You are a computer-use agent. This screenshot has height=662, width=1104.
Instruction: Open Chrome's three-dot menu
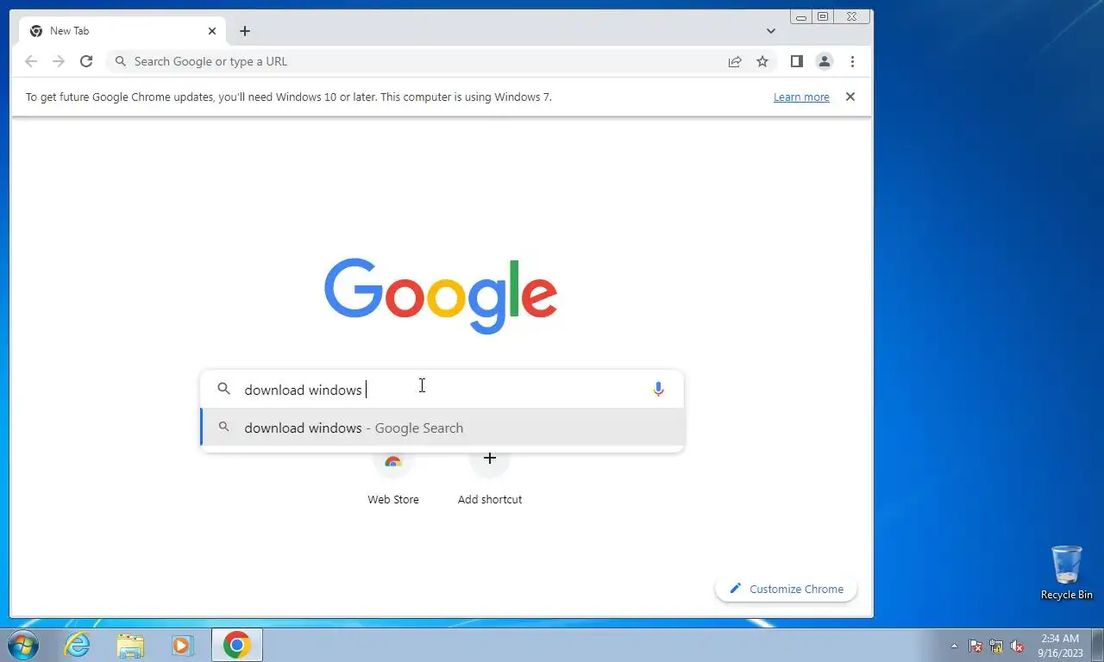pos(852,61)
